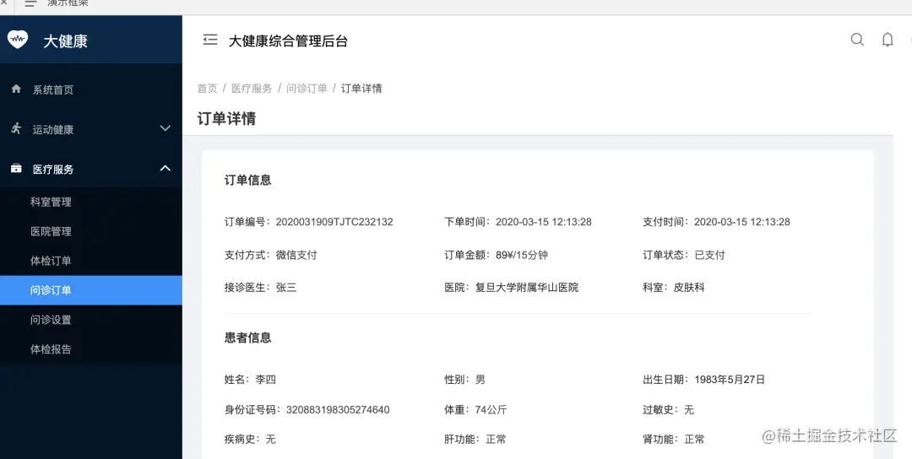Screen dimensions: 912x459
Task: Click the 首页 breadcrumb link
Action: 207,89
